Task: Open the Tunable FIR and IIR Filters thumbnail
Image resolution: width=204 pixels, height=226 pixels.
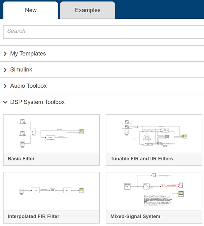Action: pyautogui.click(x=154, y=134)
